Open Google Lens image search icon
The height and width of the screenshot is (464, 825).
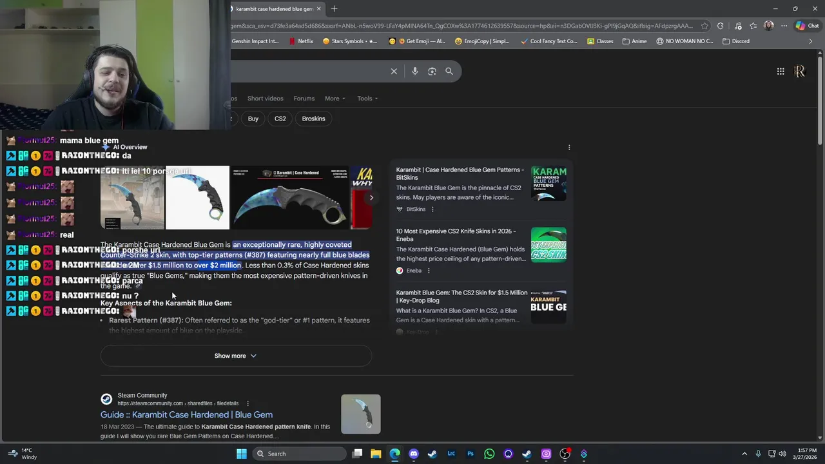click(432, 72)
